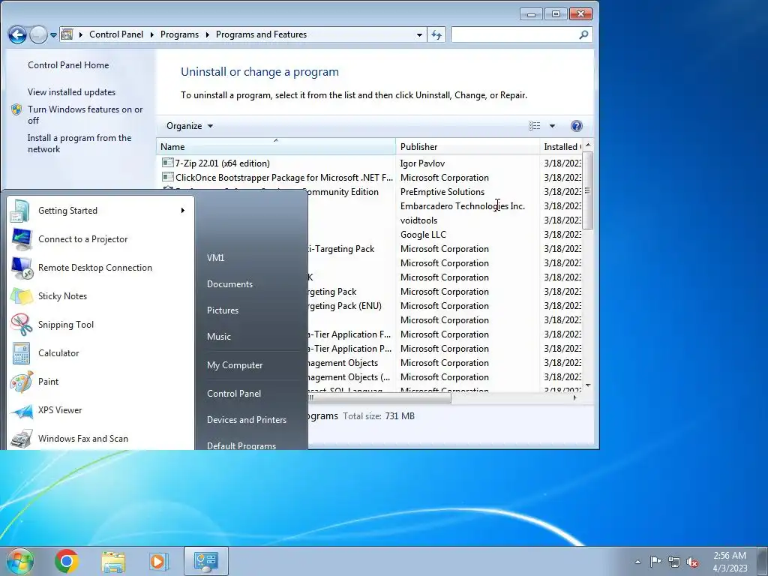
Task: Open the address bar history dropdown
Action: point(419,34)
